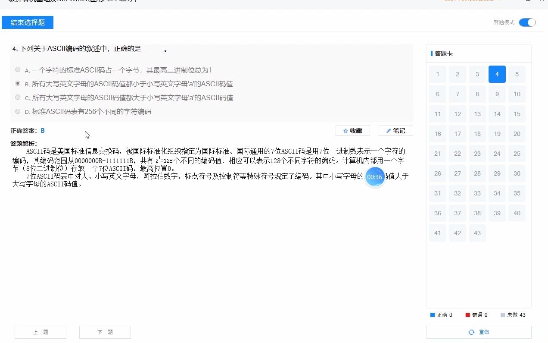Image resolution: width=548 pixels, height=343 pixels.
Task: Click the 下一题 button
Action: (x=105, y=332)
